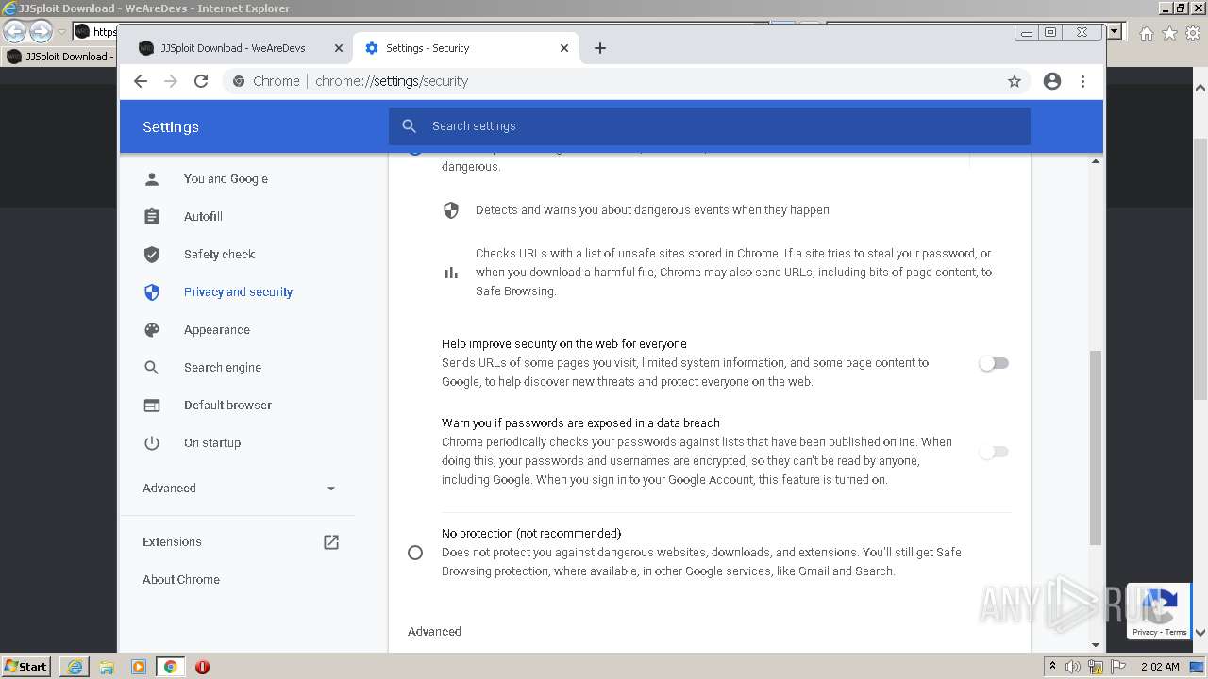The image size is (1208, 679).
Task: Toggle Warn you if passwords are exposed
Action: (x=994, y=452)
